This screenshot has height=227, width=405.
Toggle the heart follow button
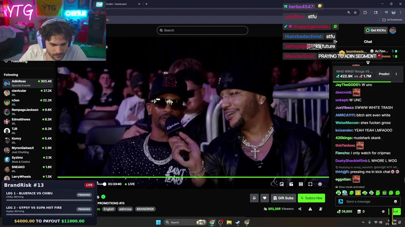pos(265,198)
